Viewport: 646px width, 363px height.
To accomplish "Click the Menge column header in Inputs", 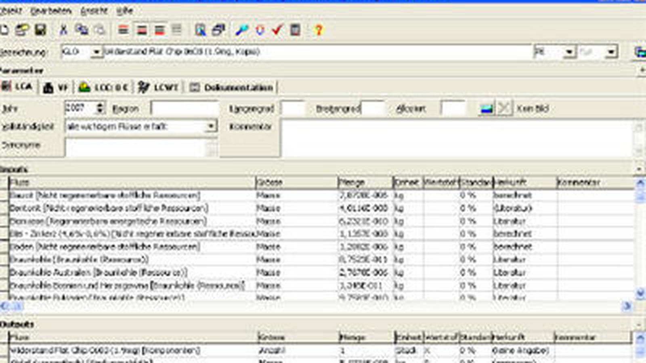I will tap(365, 182).
